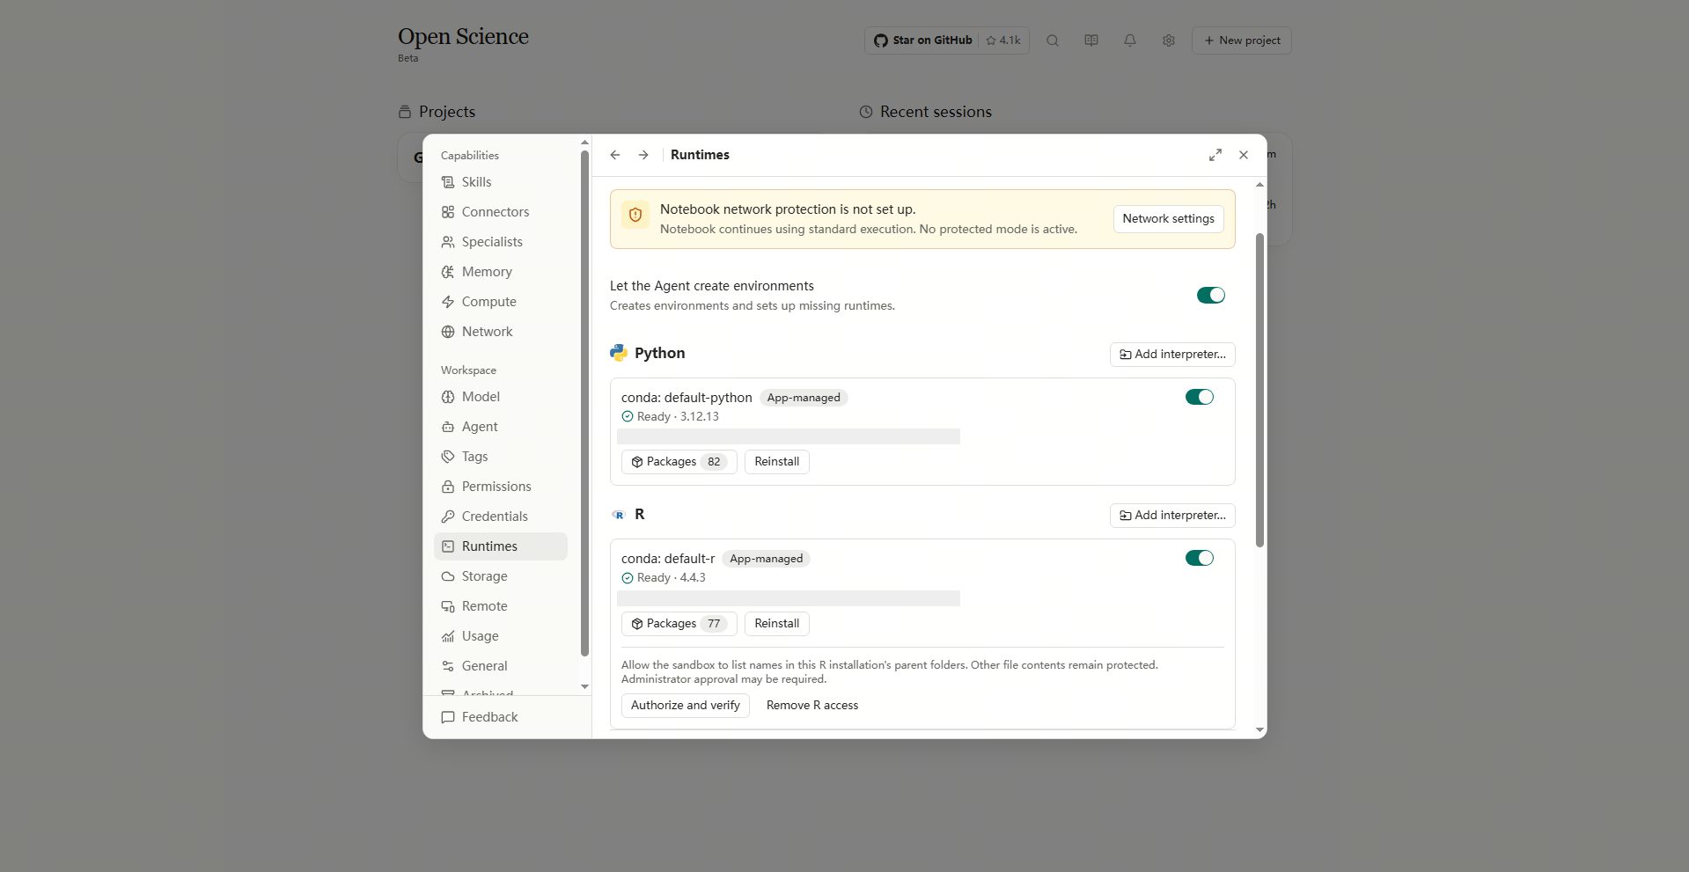Expand the settings dialog to fullscreen
This screenshot has width=1689, height=872.
(1215, 155)
